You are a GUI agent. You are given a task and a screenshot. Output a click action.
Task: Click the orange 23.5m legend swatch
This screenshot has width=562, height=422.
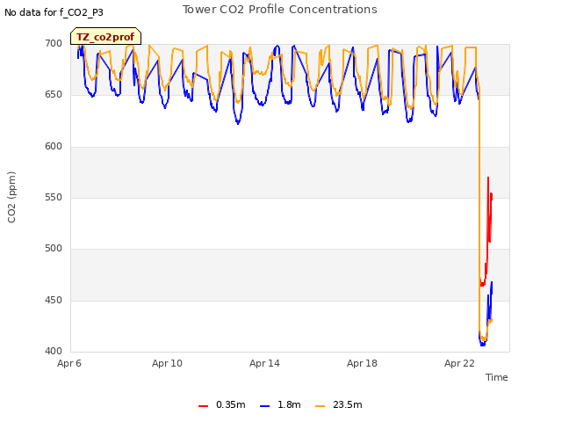pyautogui.click(x=320, y=406)
